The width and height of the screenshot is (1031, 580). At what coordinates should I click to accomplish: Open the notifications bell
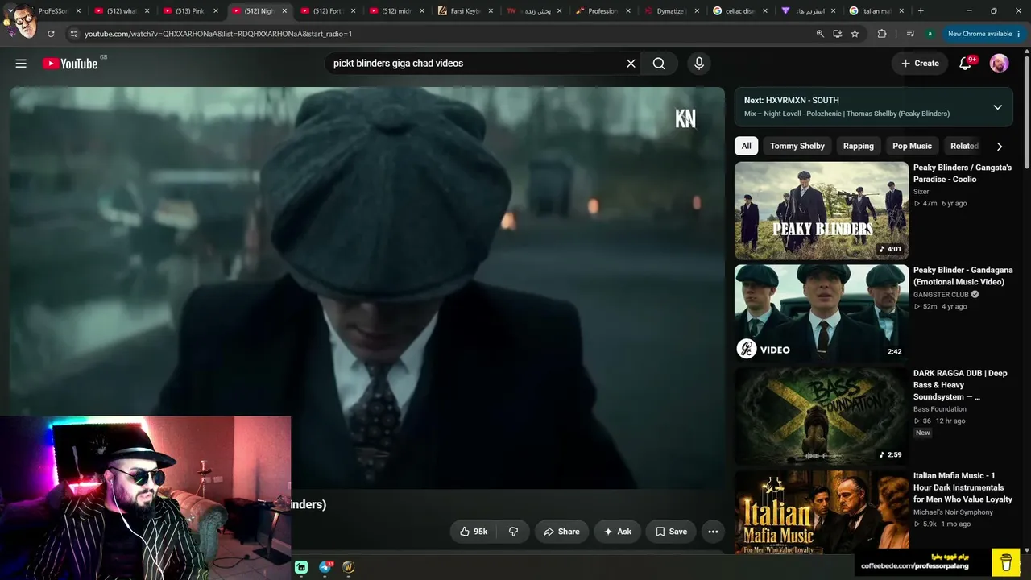[x=965, y=64]
